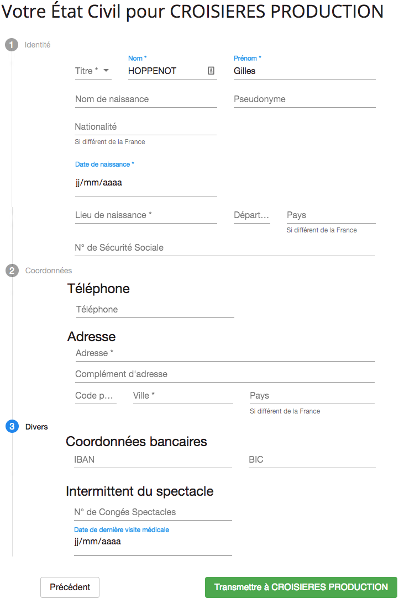
Task: Click the Nationalité field
Action: [x=146, y=127]
